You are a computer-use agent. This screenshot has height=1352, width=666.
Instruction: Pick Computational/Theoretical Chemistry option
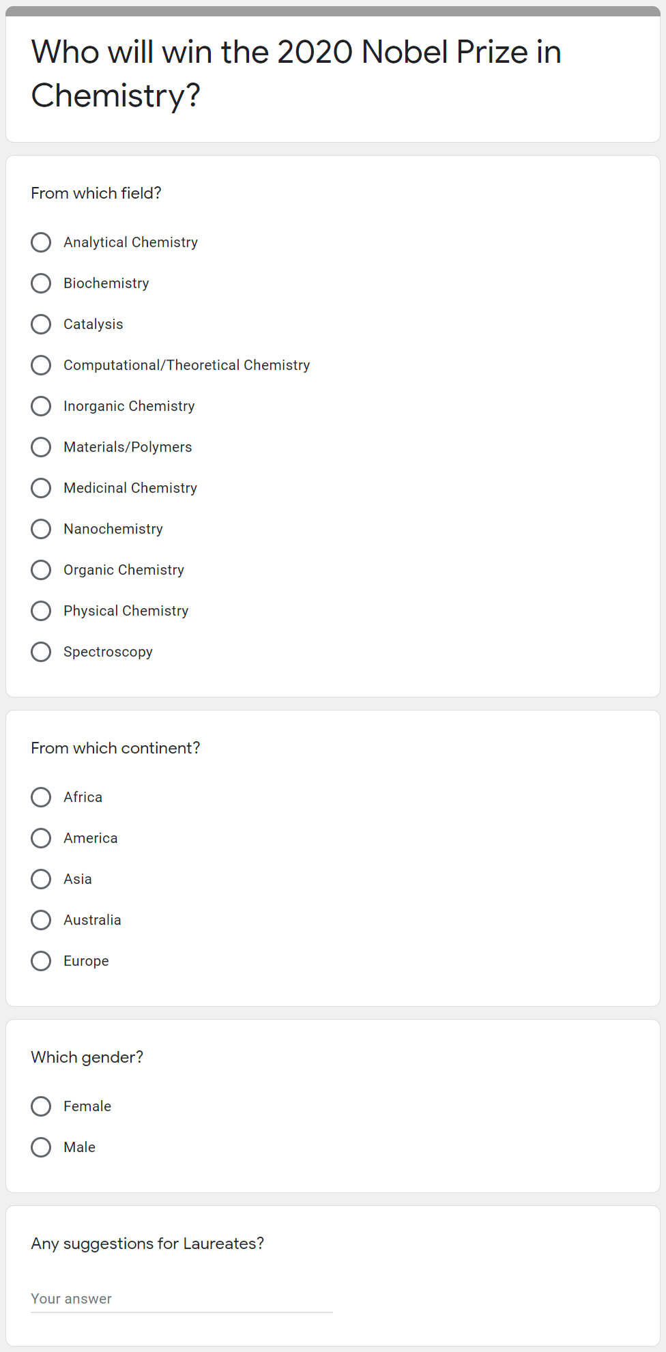tap(41, 365)
